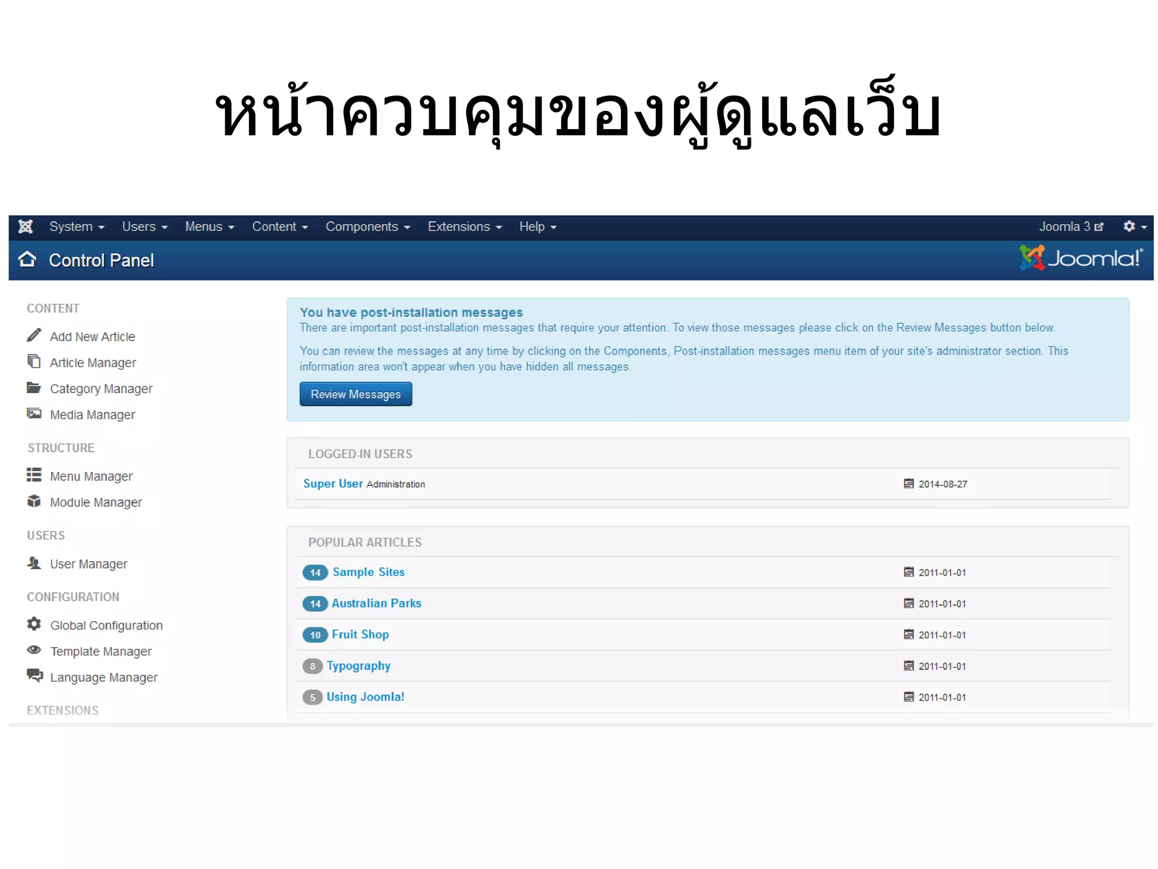Open the Typography article

coord(358,666)
